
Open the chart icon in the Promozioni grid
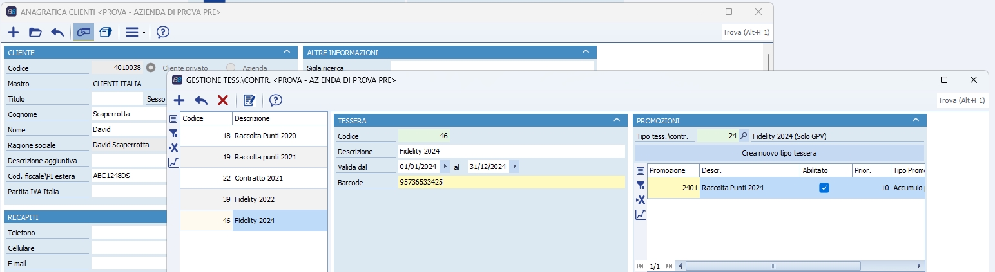[x=641, y=215]
